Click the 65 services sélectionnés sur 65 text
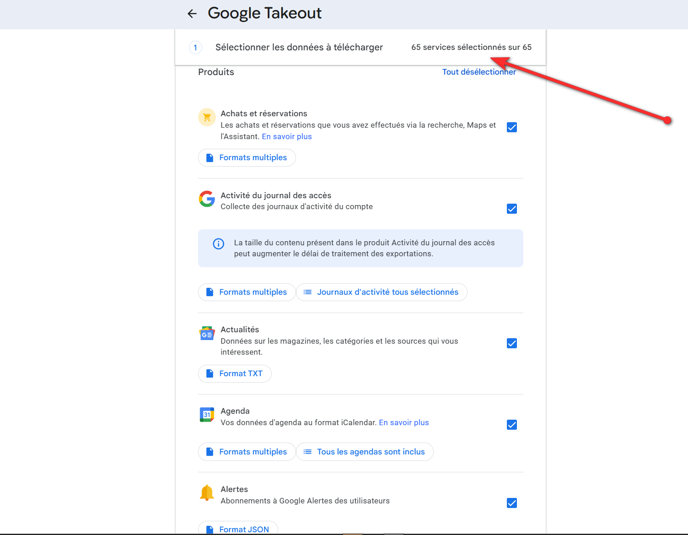 point(471,47)
